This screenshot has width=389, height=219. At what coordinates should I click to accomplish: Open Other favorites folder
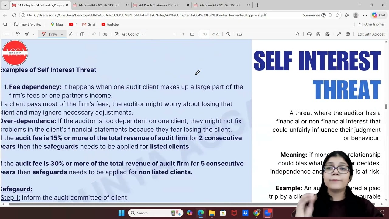pyautogui.click(x=371, y=24)
